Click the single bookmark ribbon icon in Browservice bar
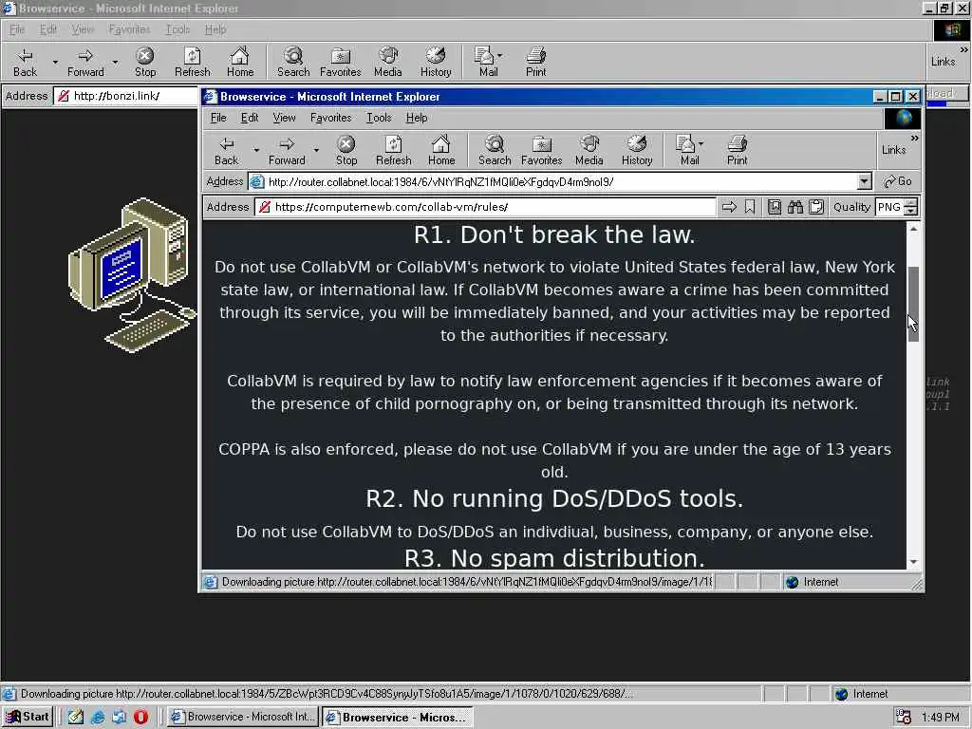The height and width of the screenshot is (729, 972). (750, 207)
